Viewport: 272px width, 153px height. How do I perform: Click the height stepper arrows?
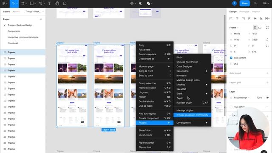(x=267, y=40)
